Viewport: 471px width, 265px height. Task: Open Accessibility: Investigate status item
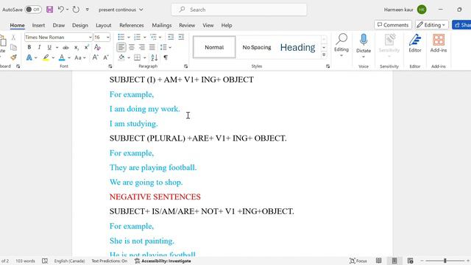[163, 261]
